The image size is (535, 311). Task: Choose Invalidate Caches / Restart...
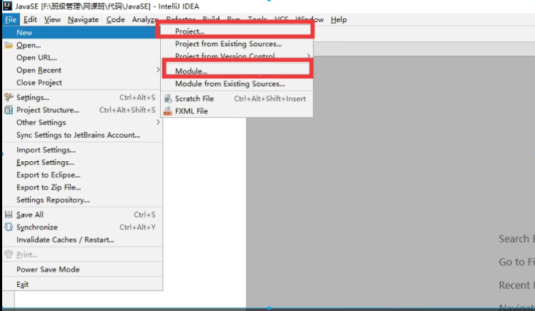[x=81, y=240]
